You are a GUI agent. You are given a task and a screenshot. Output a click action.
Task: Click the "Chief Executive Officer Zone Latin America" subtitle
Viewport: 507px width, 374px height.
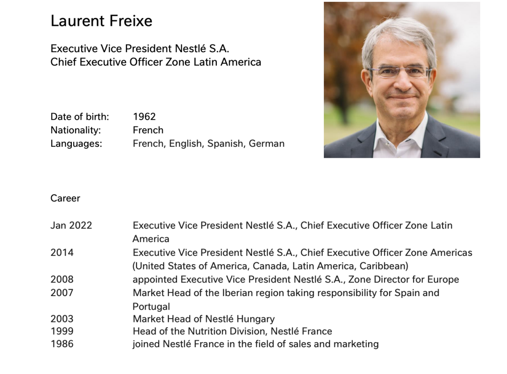[x=156, y=62]
